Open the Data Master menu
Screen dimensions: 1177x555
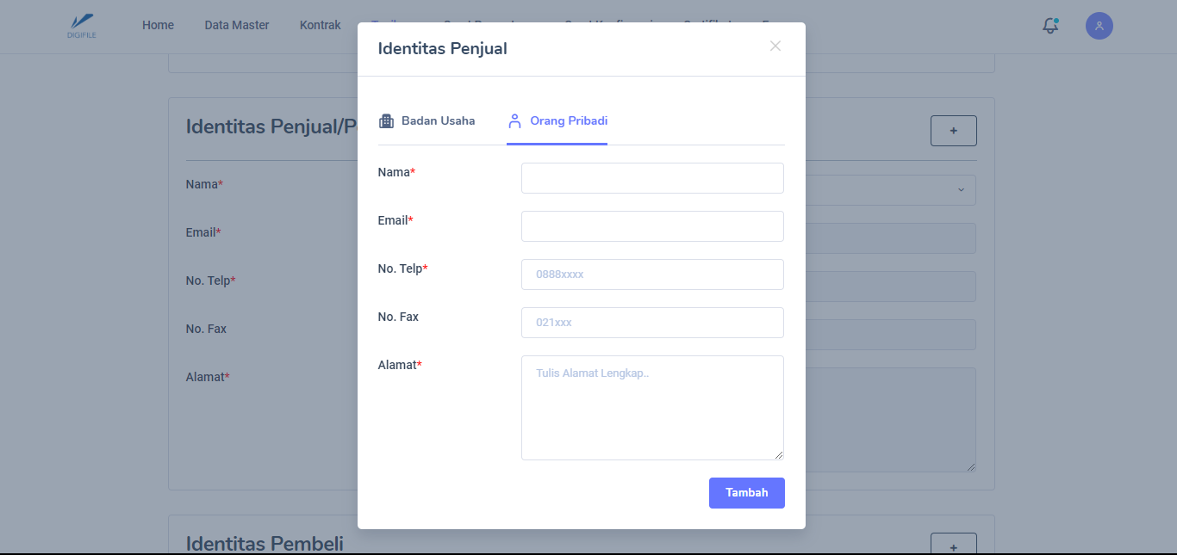(237, 26)
